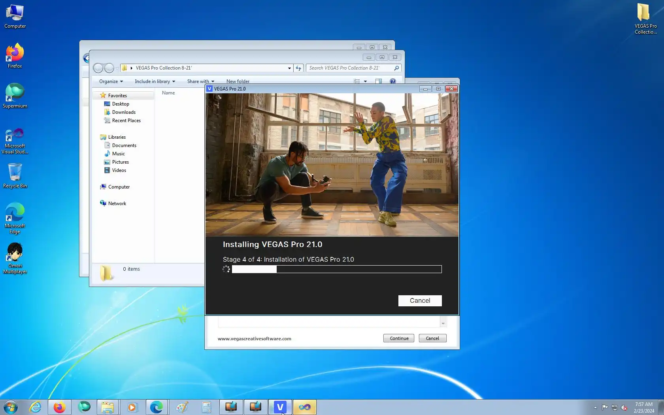Open the Action Center flag icon
Image resolution: width=664 pixels, height=415 pixels.
(605, 407)
